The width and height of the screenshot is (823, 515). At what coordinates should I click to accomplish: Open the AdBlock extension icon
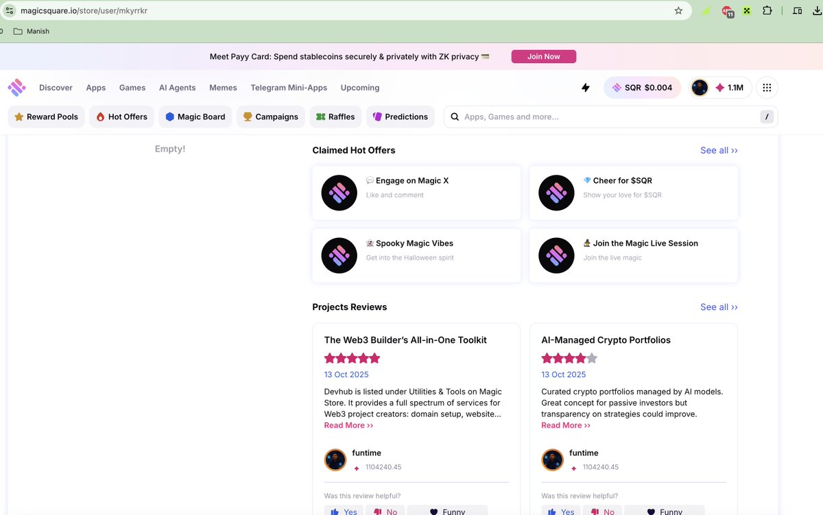[x=727, y=11]
